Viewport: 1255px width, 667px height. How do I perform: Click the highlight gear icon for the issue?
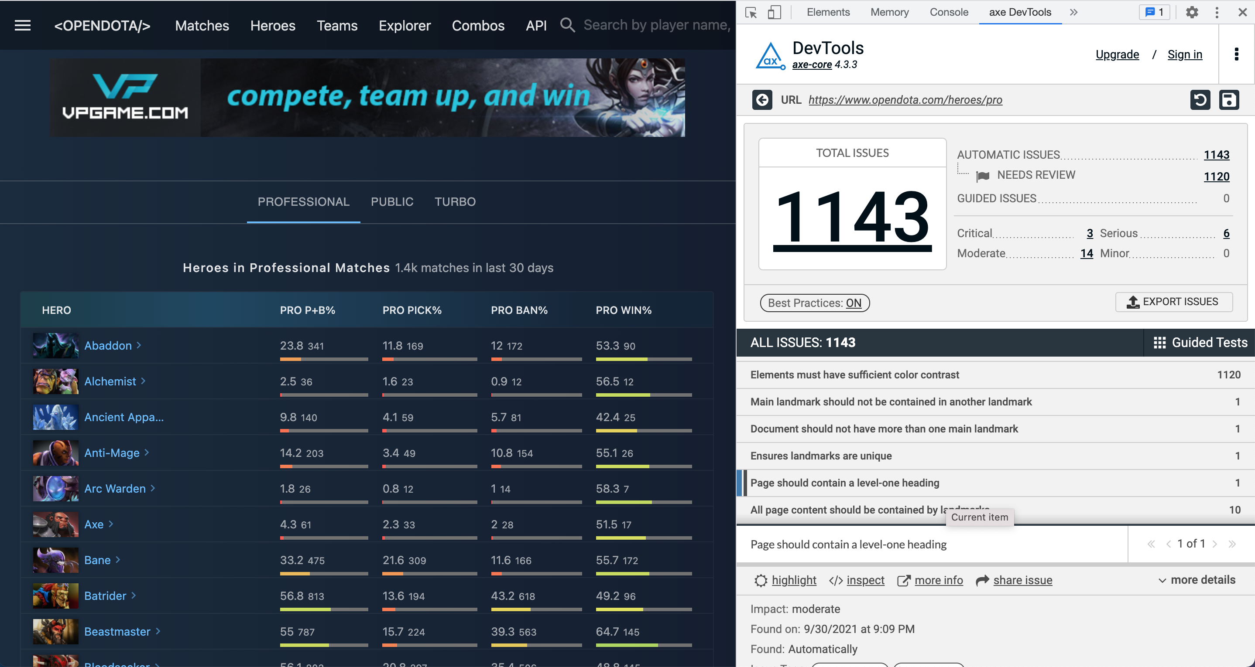[761, 580]
